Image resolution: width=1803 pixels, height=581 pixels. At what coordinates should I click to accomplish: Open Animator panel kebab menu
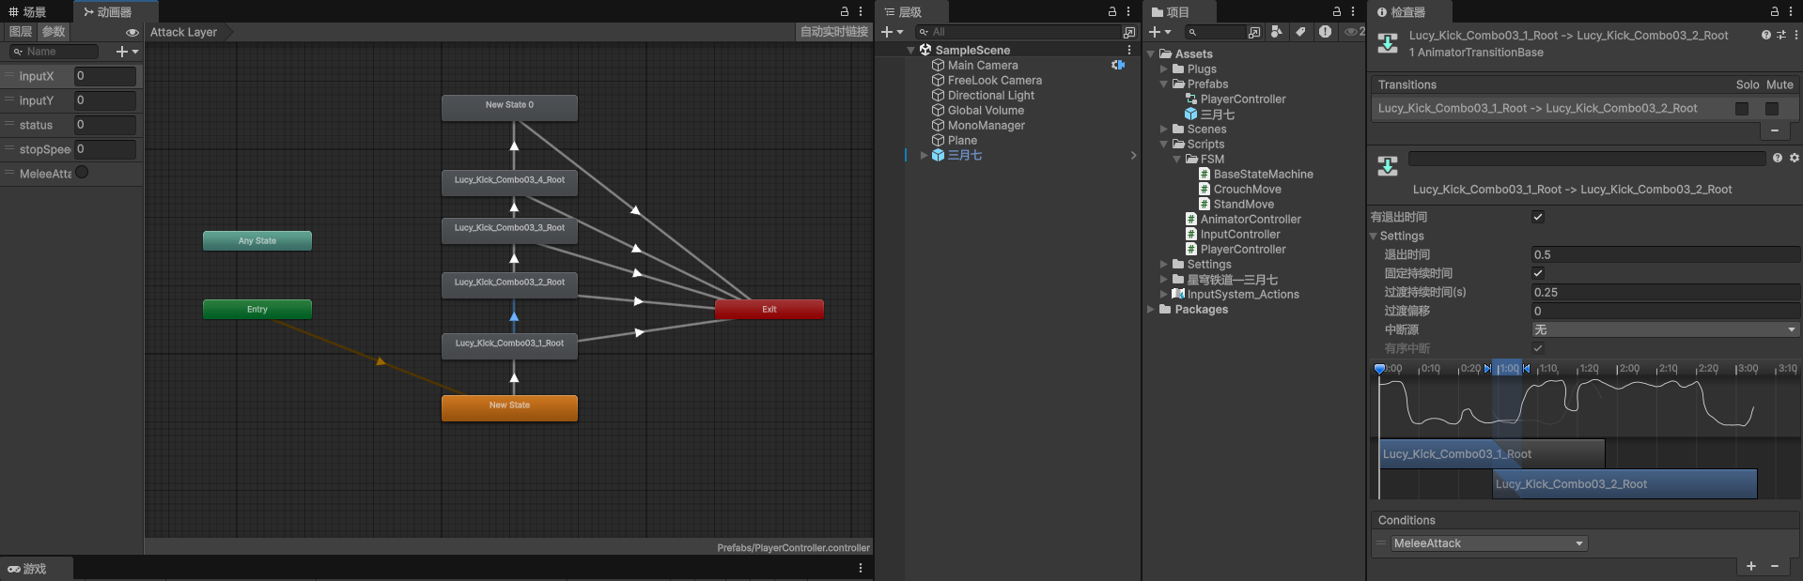click(861, 12)
